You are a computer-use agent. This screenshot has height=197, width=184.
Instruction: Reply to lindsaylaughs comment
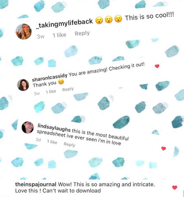pyautogui.click(x=69, y=144)
